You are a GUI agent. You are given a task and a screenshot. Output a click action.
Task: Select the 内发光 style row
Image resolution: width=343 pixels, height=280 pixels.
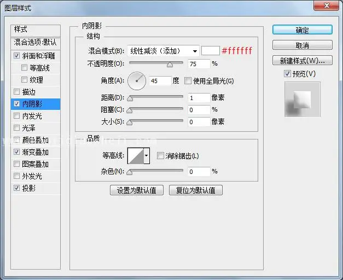(36, 116)
